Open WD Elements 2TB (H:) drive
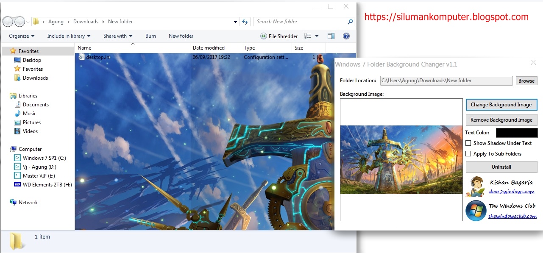The height and width of the screenshot is (253, 543). pos(43,185)
